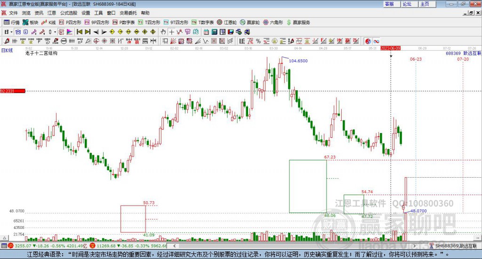Switch to the K线 chart view
Image resolution: width=482 pixels, height=259 pixels.
pos(48,23)
